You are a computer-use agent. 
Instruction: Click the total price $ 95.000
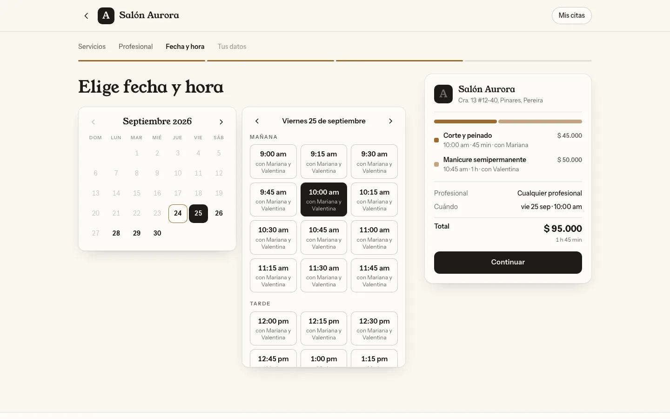[x=563, y=229]
